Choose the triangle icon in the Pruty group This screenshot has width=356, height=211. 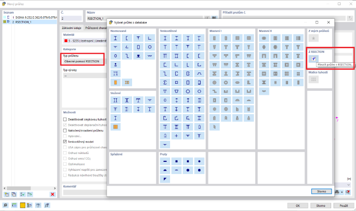tap(165, 179)
